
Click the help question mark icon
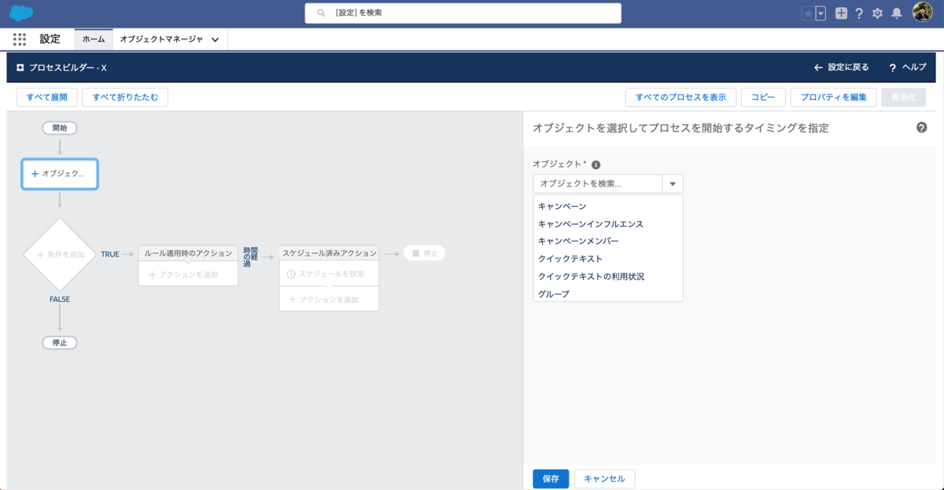point(858,13)
